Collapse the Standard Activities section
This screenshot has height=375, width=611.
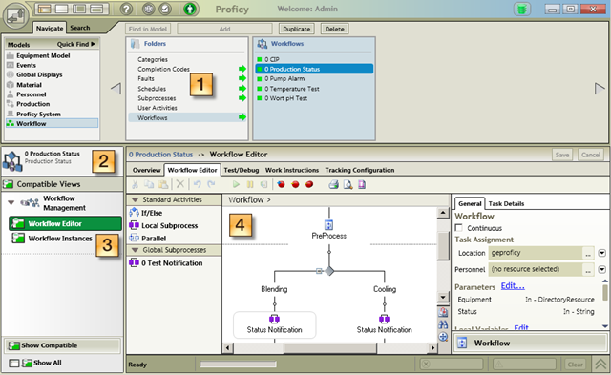point(136,199)
